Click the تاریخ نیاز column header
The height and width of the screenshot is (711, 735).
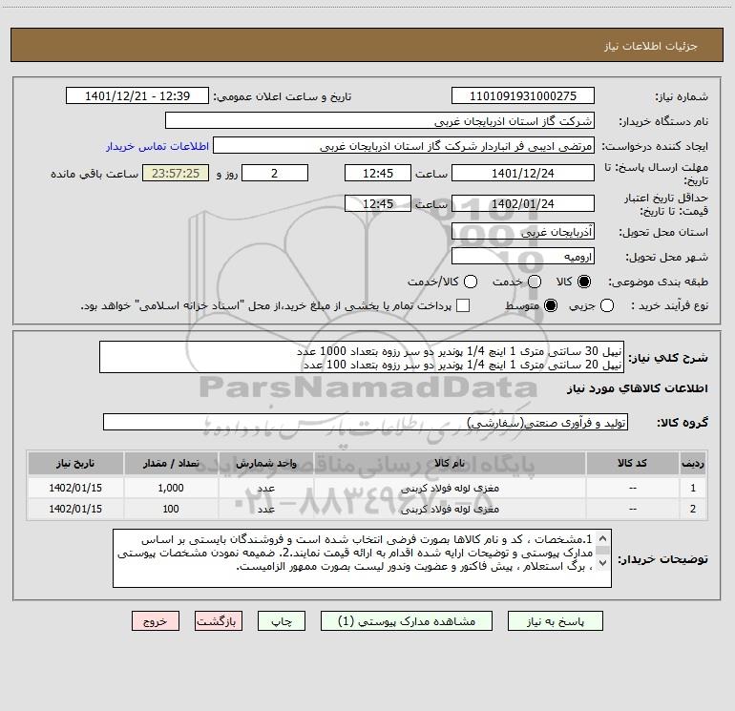point(75,463)
